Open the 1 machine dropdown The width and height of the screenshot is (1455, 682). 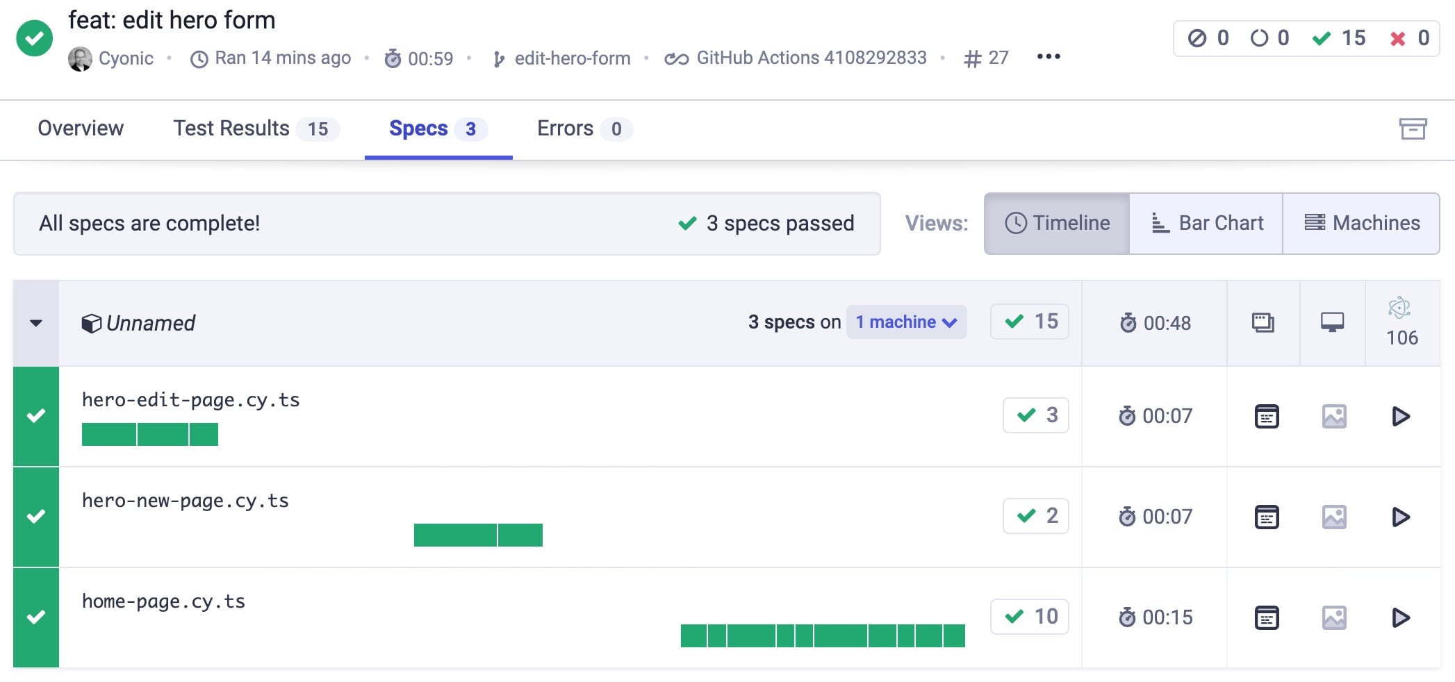[906, 322]
